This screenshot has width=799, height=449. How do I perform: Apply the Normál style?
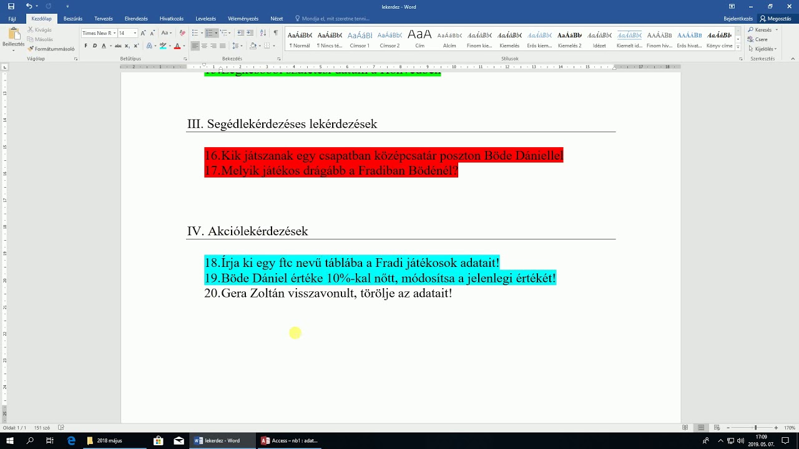[x=300, y=39]
